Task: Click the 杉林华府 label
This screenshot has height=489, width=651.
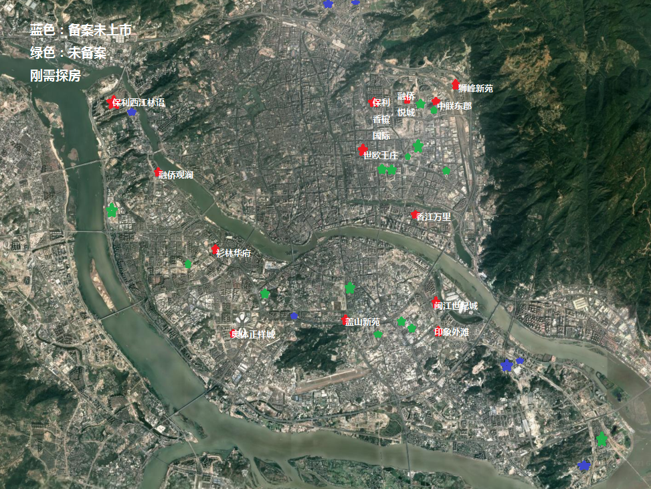Action: coord(234,253)
